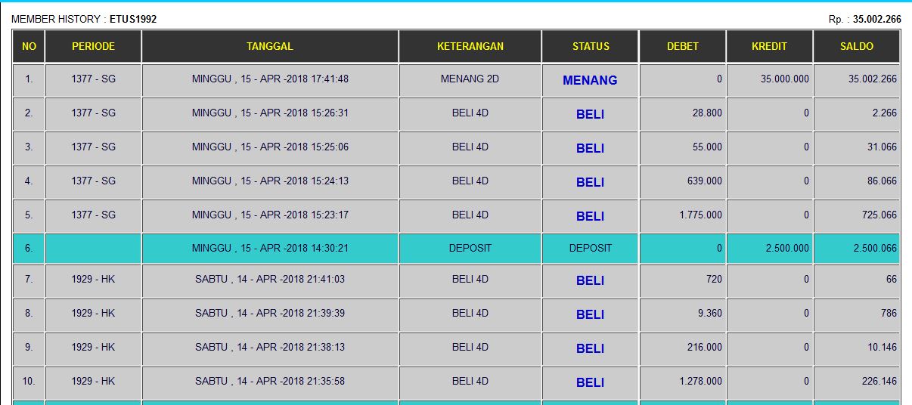Select the MENANG status in row 1

click(x=590, y=80)
